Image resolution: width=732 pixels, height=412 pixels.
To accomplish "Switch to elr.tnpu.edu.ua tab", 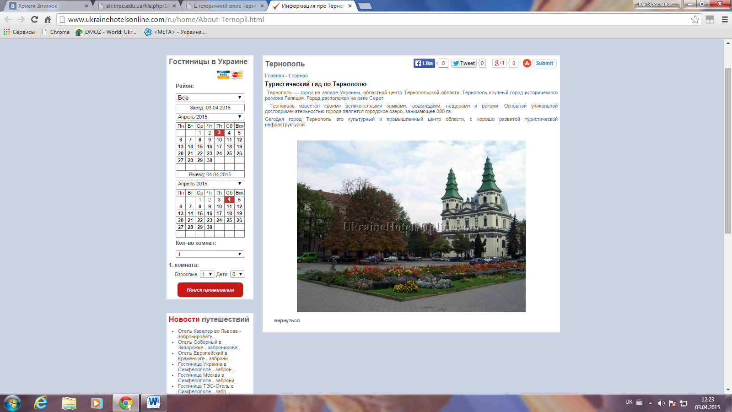I will coord(136,6).
